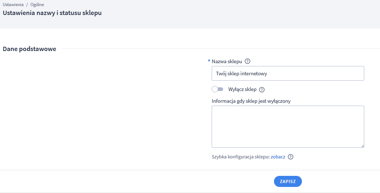Toggle the Wyłącz sklep switch
Image resolution: width=380 pixels, height=193 pixels.
(x=217, y=89)
